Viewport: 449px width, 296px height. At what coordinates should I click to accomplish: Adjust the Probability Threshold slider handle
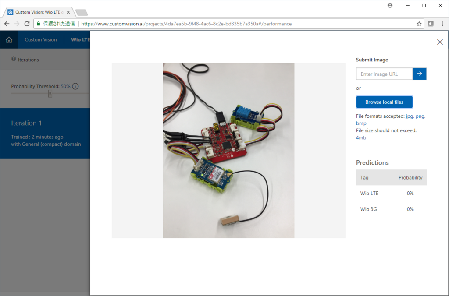(x=50, y=94)
